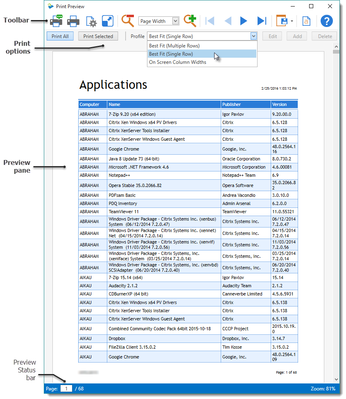
Task: Click the print with dialog printer icon
Action: pyautogui.click(x=56, y=21)
